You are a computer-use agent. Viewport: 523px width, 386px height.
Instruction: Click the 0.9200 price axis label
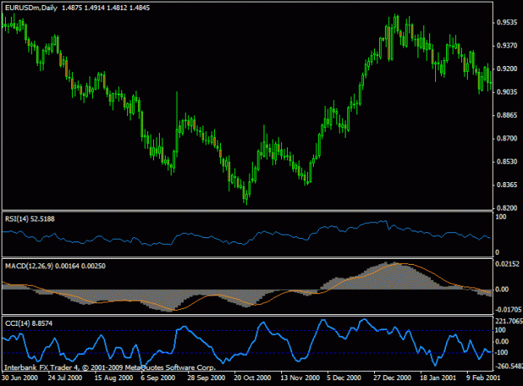click(507, 69)
